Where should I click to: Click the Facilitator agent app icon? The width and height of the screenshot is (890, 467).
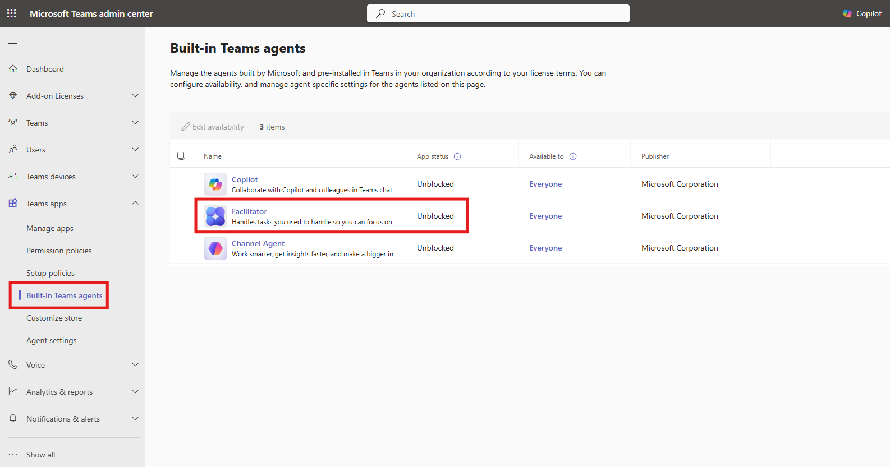(x=215, y=216)
